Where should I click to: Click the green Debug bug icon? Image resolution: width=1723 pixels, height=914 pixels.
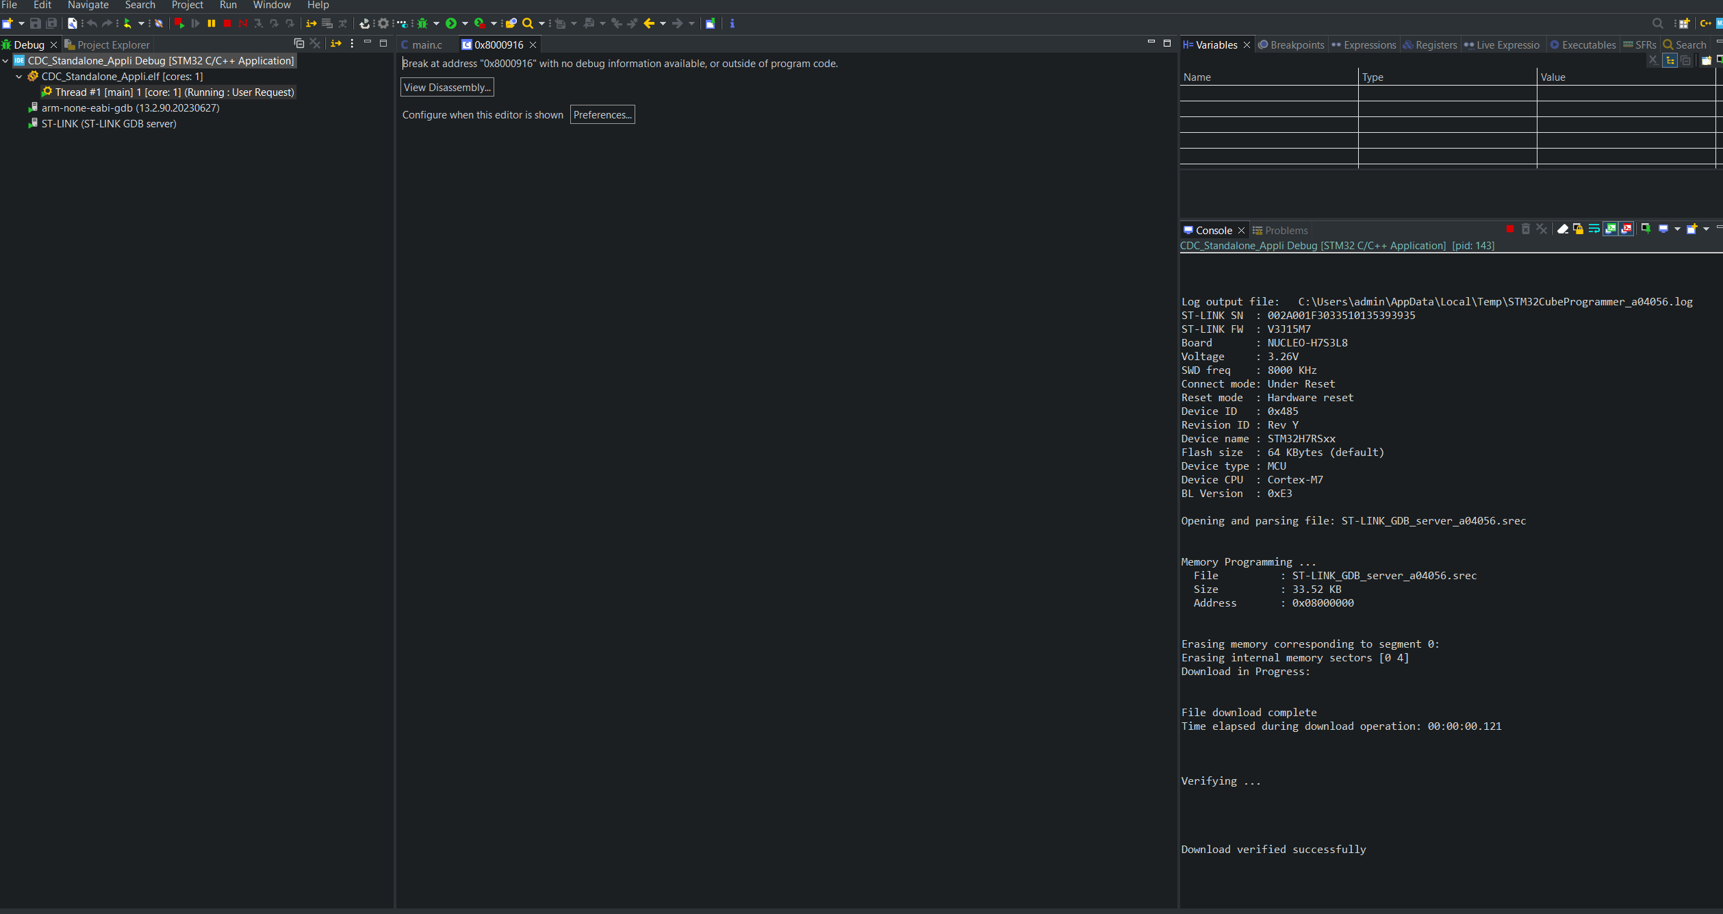coord(422,23)
